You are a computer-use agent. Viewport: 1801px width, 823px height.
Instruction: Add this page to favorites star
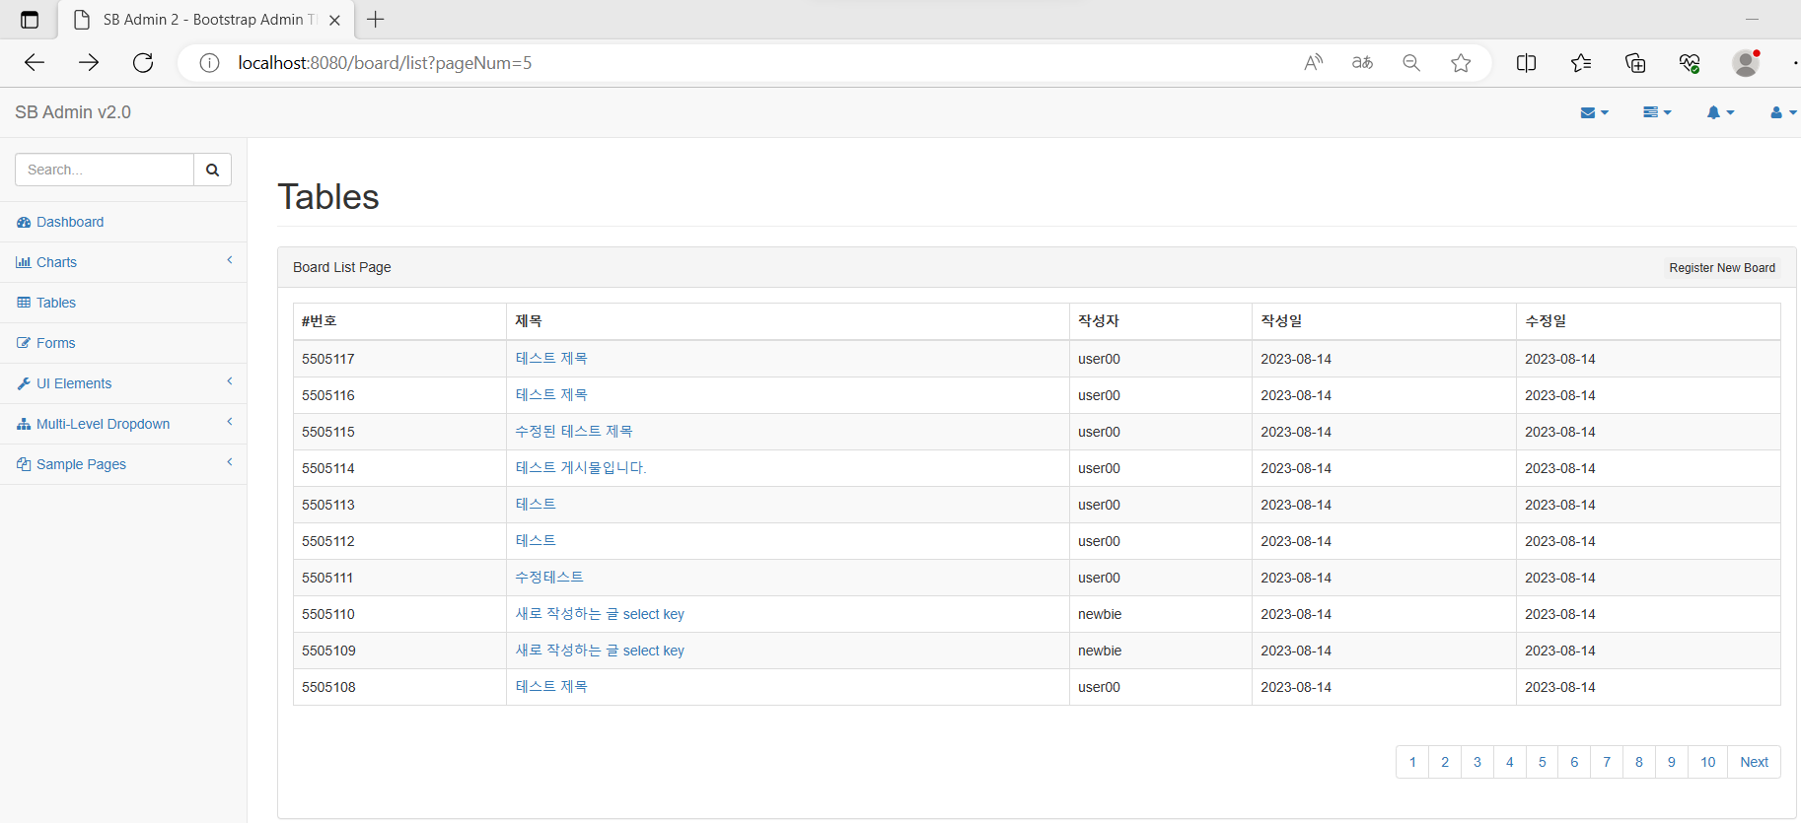[x=1461, y=63]
